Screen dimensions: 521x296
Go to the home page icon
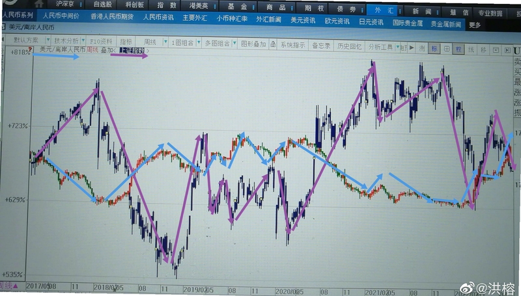click(39, 4)
